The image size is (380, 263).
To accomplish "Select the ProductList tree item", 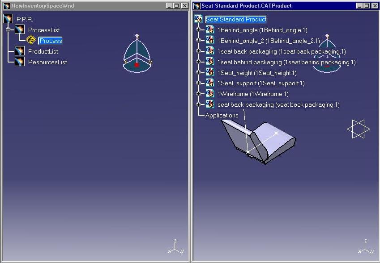I will (x=43, y=51).
